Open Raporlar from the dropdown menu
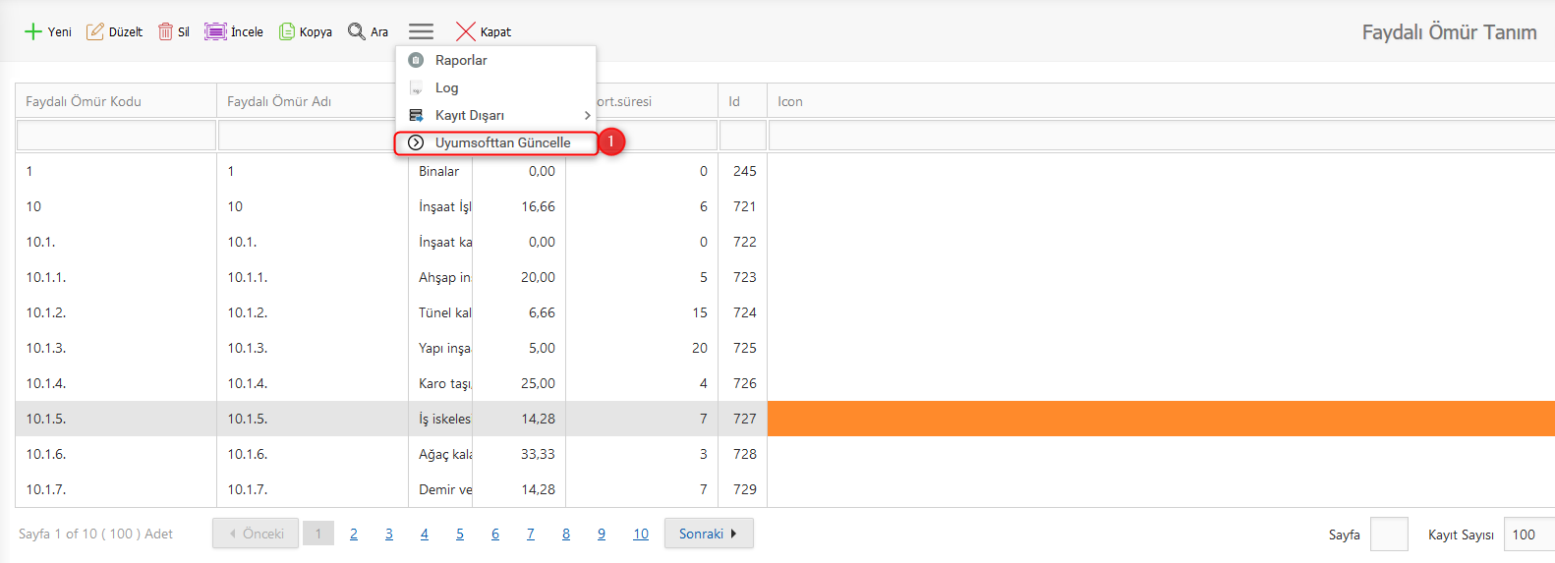The image size is (1555, 563). [x=461, y=60]
